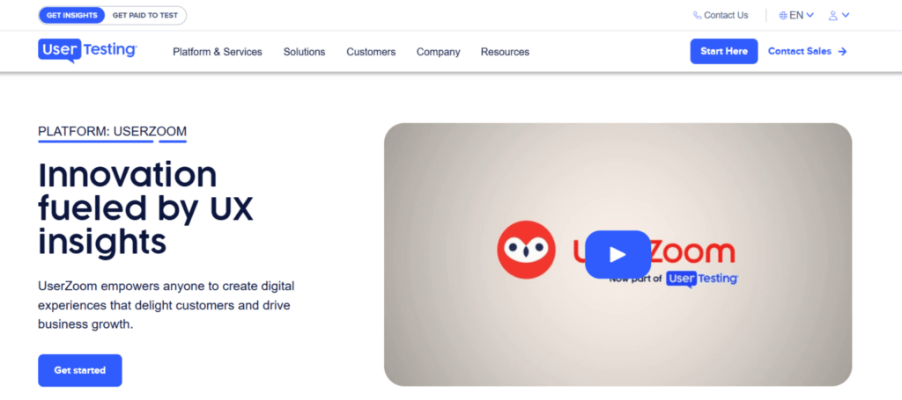This screenshot has width=902, height=400.
Task: Open the Company navigation menu
Action: coord(438,52)
